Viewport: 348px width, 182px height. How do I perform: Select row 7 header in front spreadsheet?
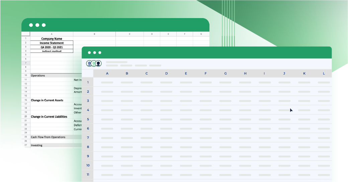[x=88, y=138]
